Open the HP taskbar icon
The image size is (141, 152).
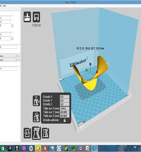point(31,148)
